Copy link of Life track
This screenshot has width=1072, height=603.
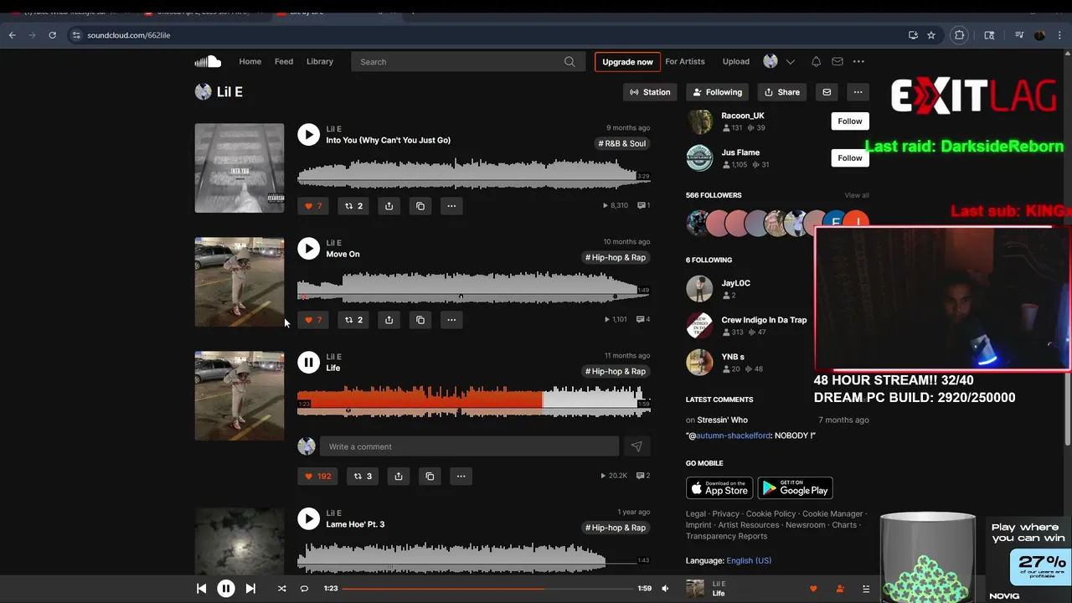click(430, 477)
